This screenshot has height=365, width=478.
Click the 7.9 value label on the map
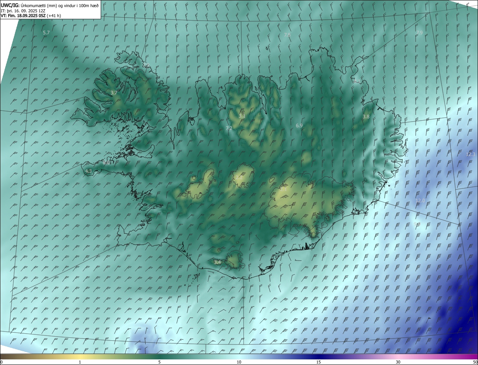[419, 33]
